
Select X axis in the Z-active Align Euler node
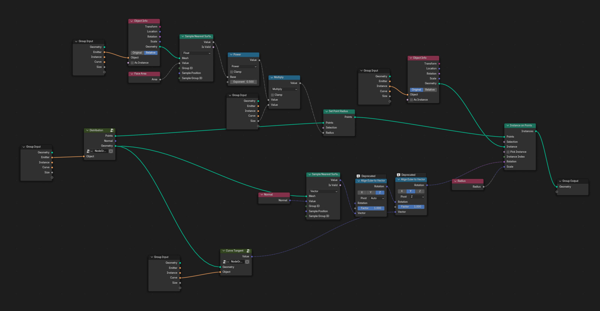(x=362, y=192)
